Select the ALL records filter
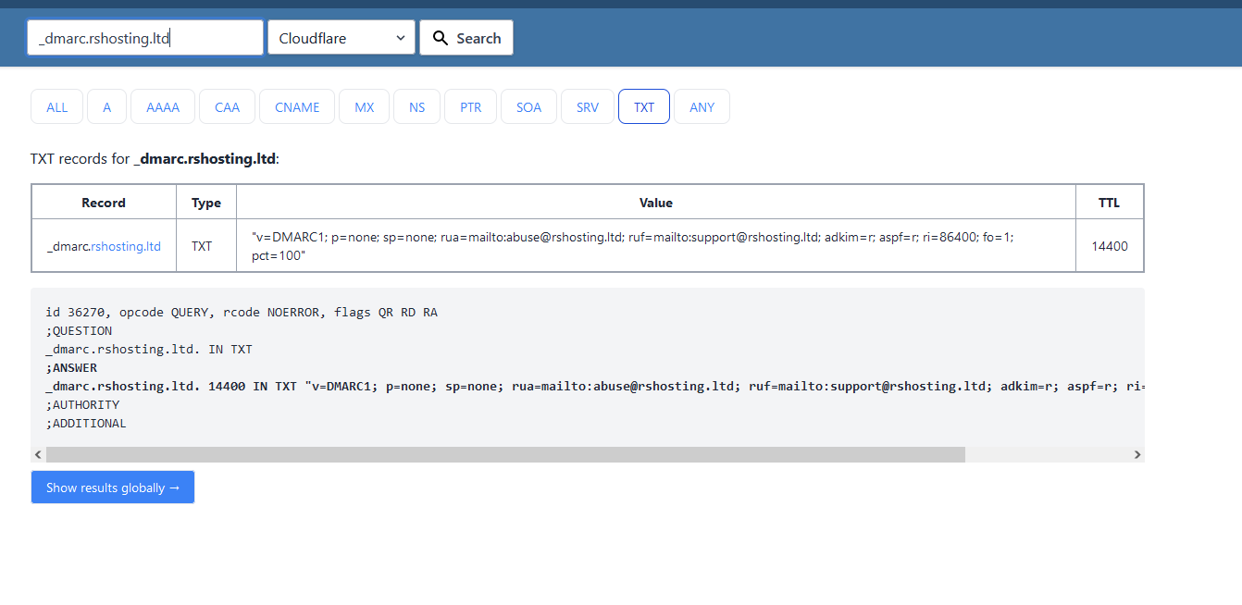This screenshot has width=1242, height=605. 56,106
